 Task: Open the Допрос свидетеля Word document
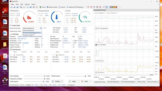[x=5, y=24]
